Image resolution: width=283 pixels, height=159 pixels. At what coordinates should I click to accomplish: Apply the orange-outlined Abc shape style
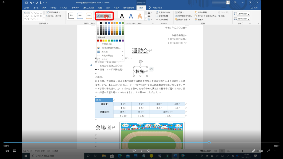pos(89,16)
